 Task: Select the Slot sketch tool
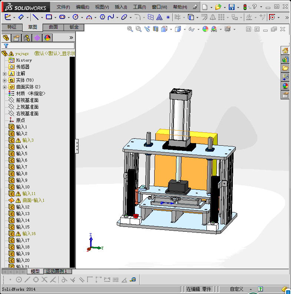tap(62, 17)
